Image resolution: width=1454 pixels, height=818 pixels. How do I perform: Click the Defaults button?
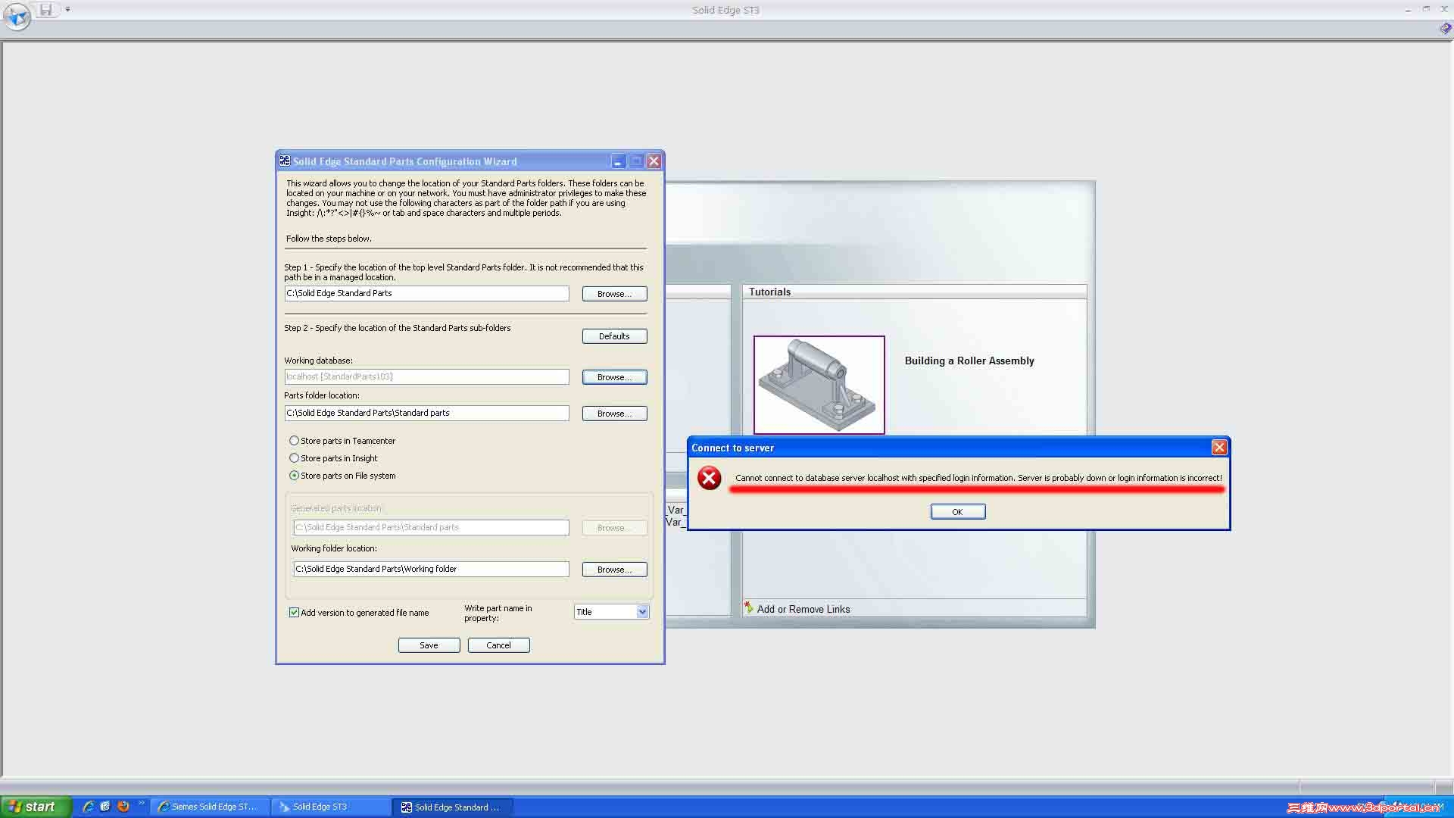(x=614, y=336)
